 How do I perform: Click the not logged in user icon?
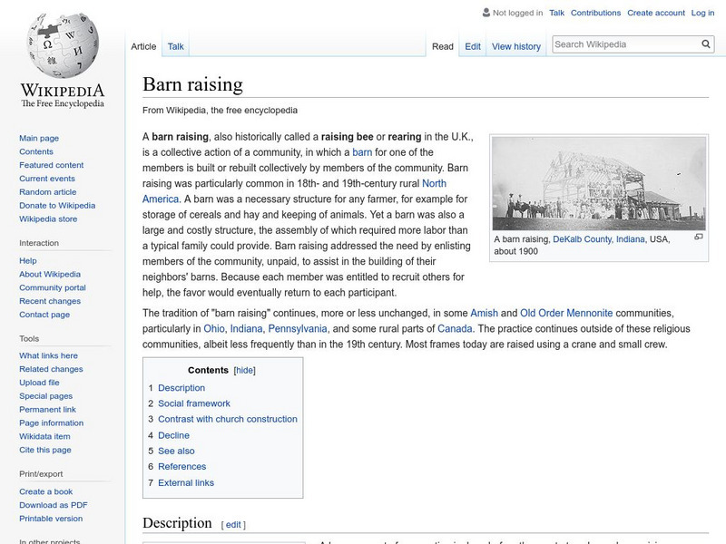pos(486,14)
